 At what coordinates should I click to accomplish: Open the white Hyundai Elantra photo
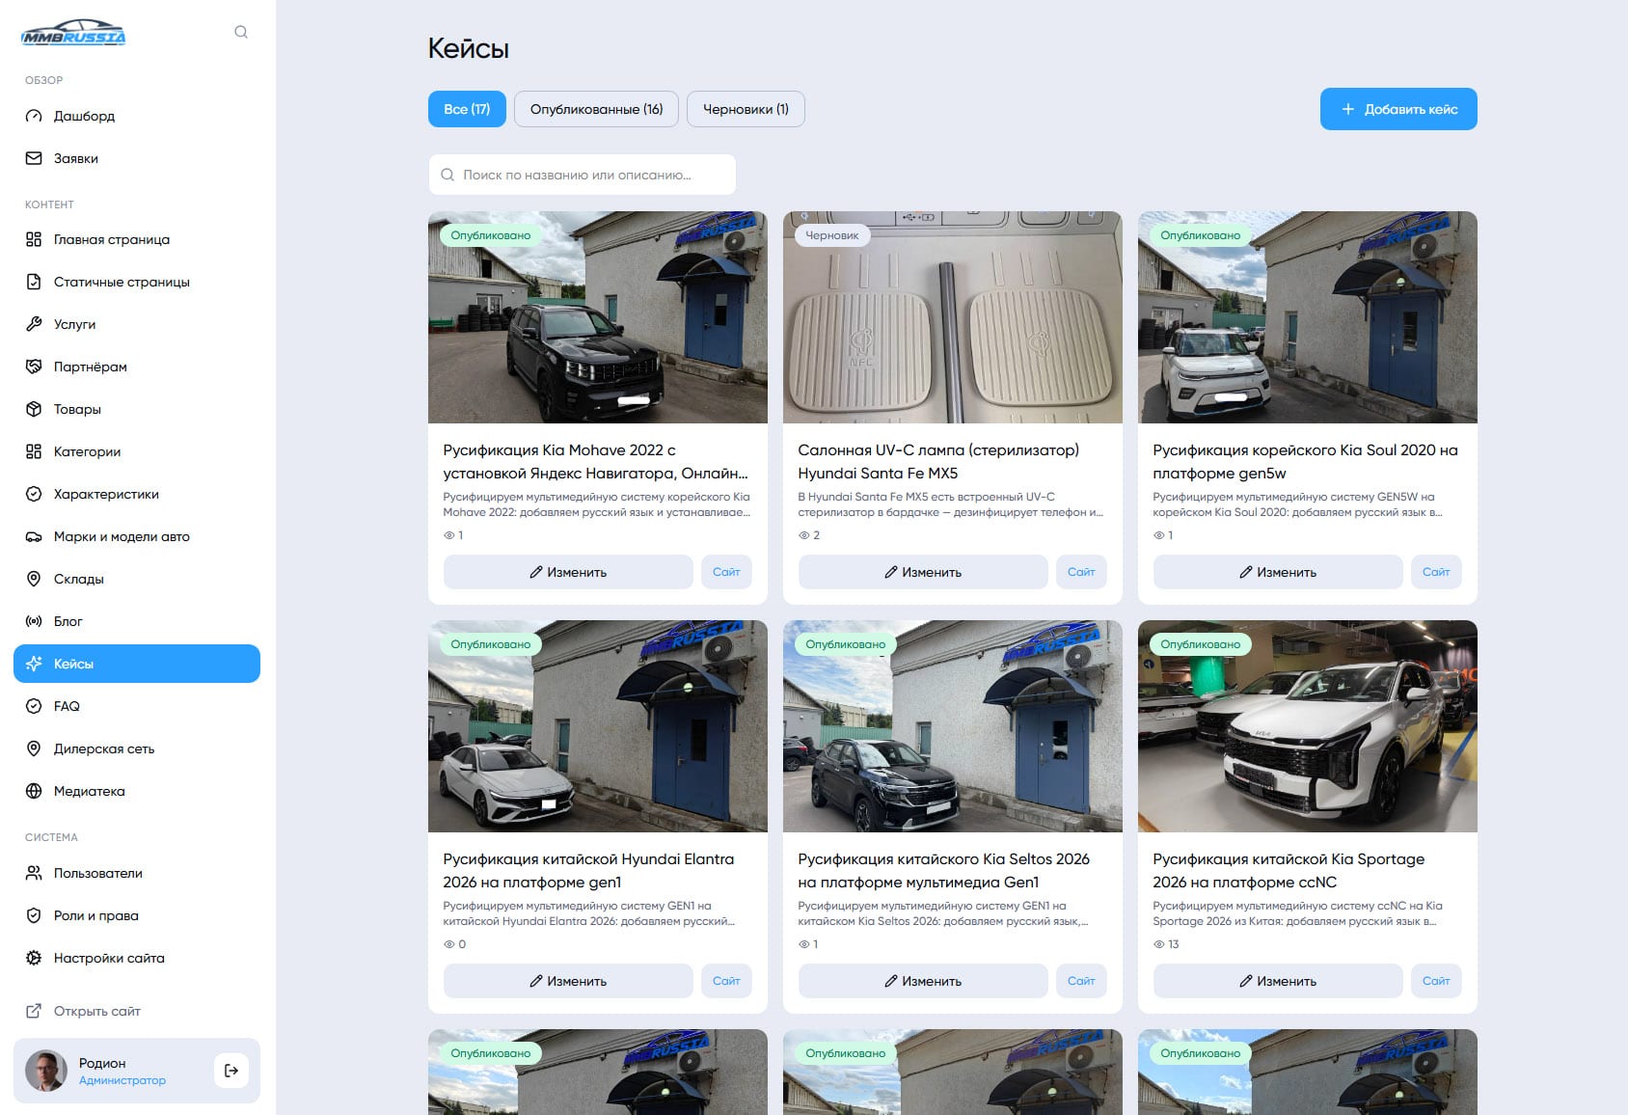pos(598,726)
